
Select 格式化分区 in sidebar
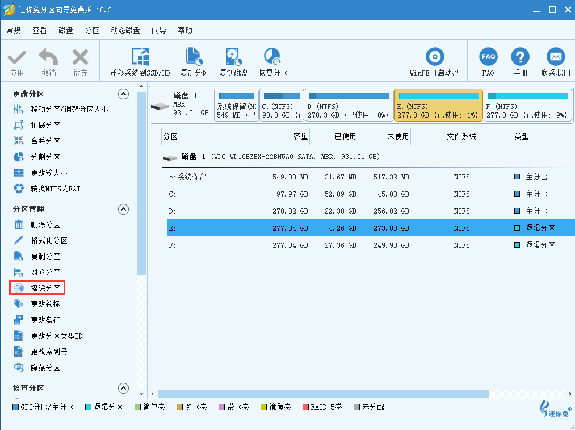(40, 240)
